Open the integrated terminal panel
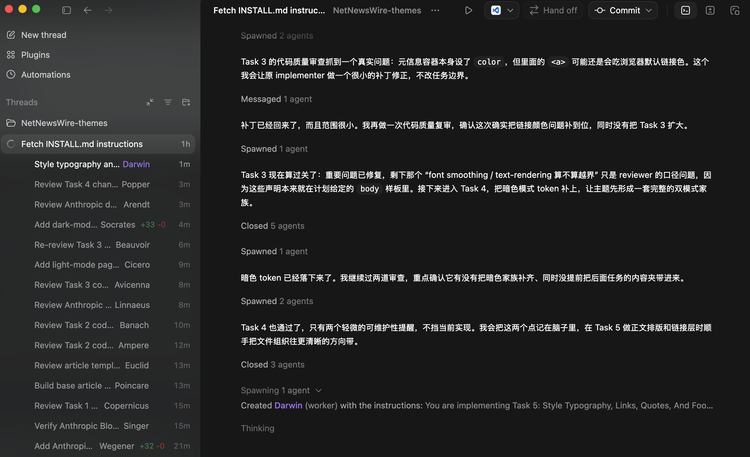Image resolution: width=750 pixels, height=457 pixels. tap(685, 10)
